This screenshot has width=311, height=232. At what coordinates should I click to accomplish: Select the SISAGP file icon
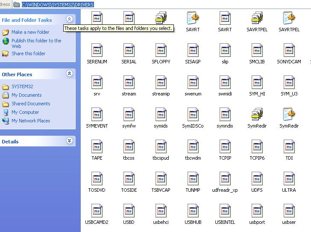(193, 51)
